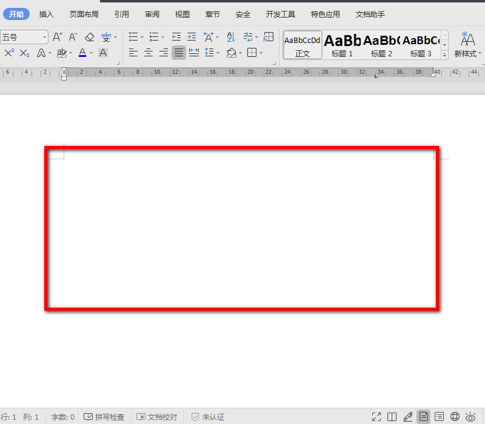The width and height of the screenshot is (485, 424).
Task: Apply the 标题 1 style
Action: tap(342, 45)
